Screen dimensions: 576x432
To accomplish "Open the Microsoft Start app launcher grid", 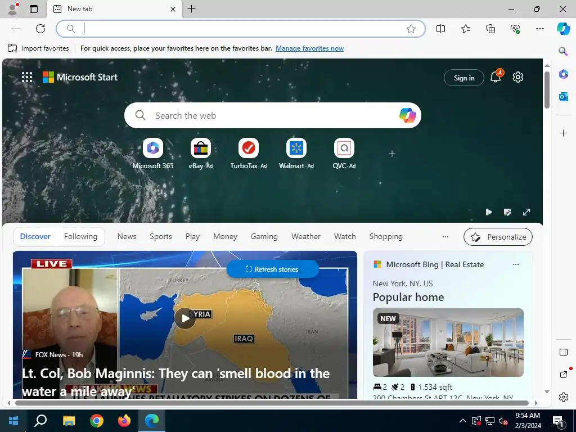I will click(27, 77).
